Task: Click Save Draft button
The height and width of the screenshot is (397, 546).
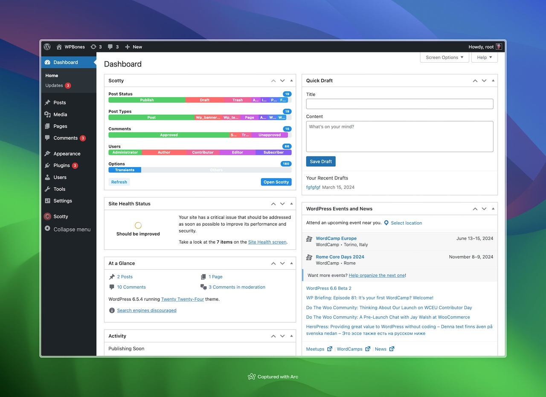Action: pos(321,162)
